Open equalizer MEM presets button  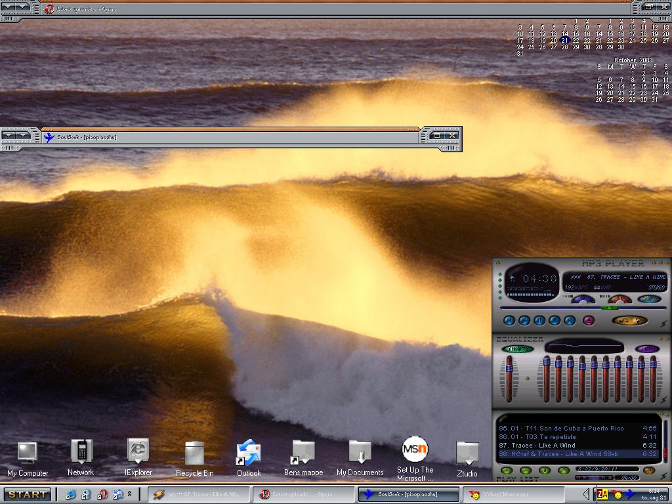point(648,349)
